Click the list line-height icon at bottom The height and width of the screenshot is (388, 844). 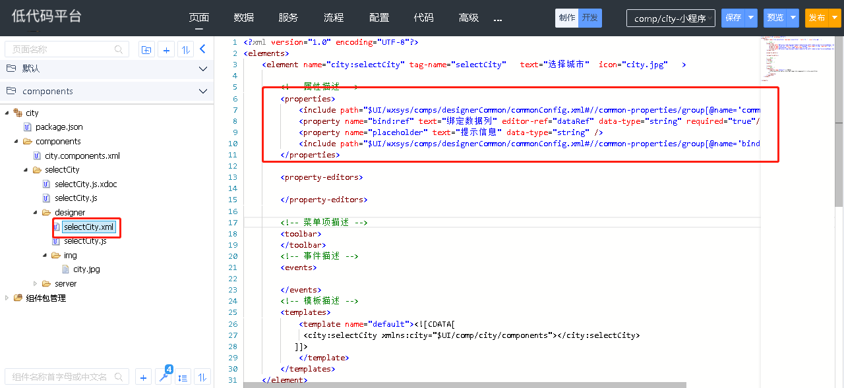click(183, 377)
